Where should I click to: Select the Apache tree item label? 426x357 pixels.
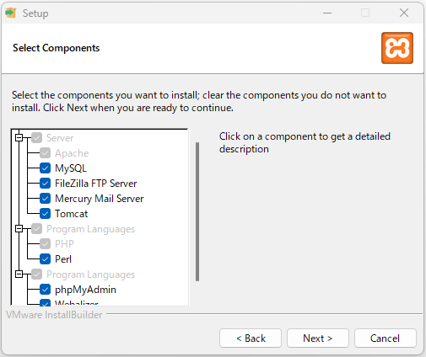click(72, 153)
